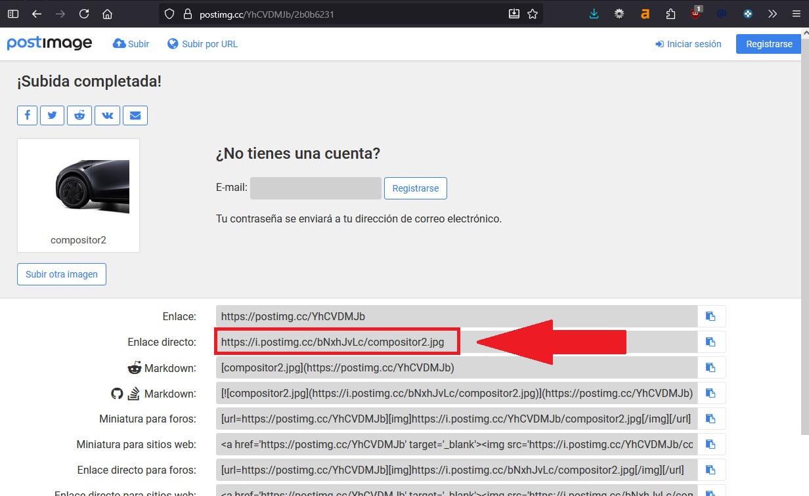Open the browser hamburger menu
809x496 pixels.
[796, 14]
